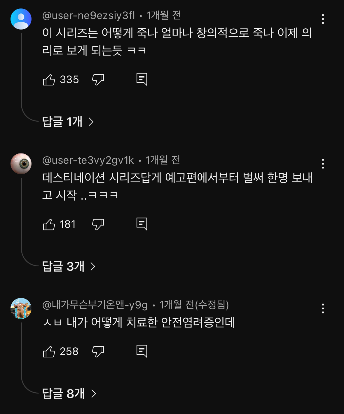Click the default blue profile avatar
The width and height of the screenshot is (344, 414).
point(21,19)
